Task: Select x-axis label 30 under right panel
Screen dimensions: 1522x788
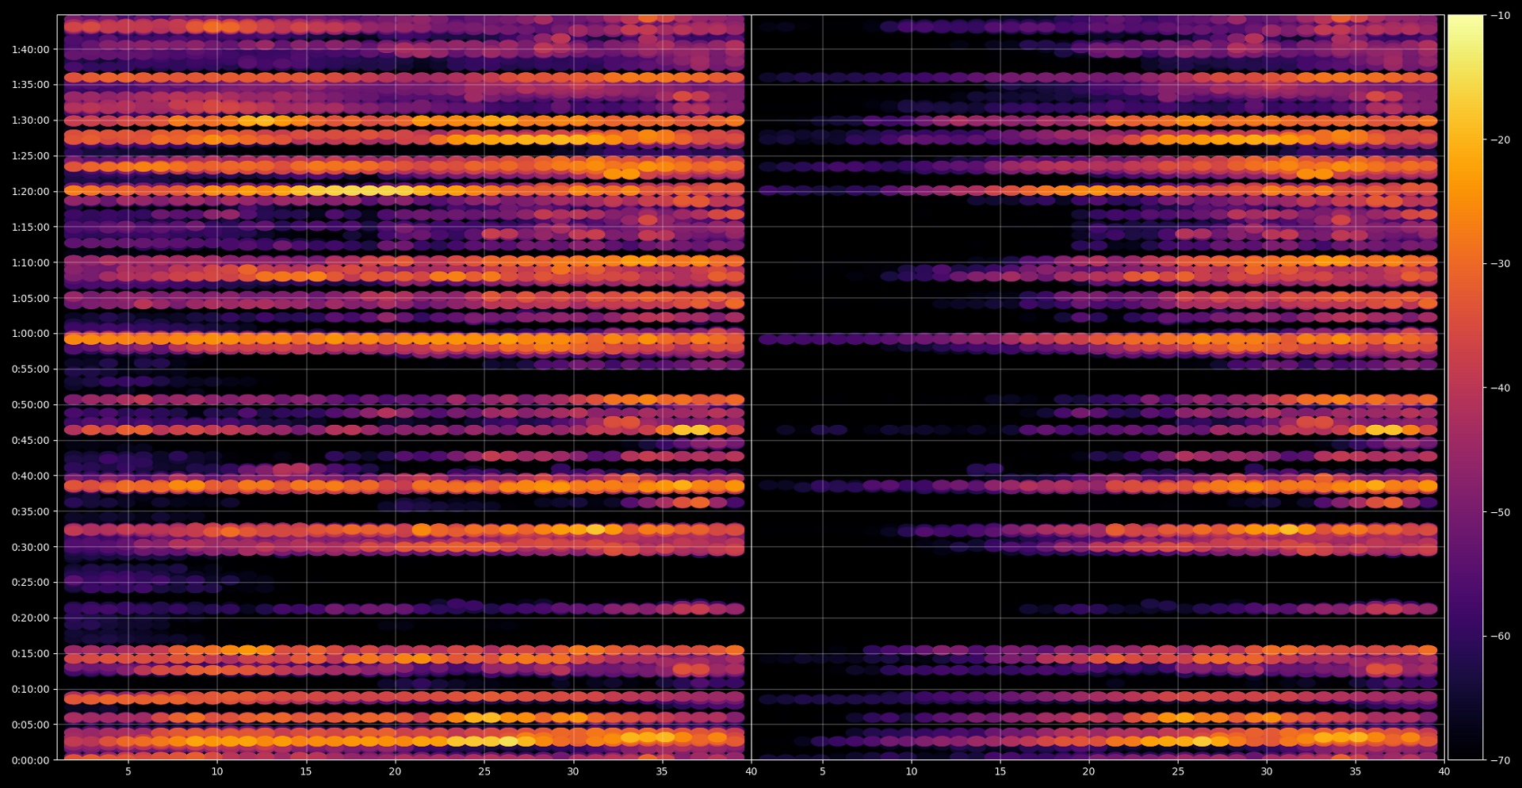Action: pos(1267,771)
